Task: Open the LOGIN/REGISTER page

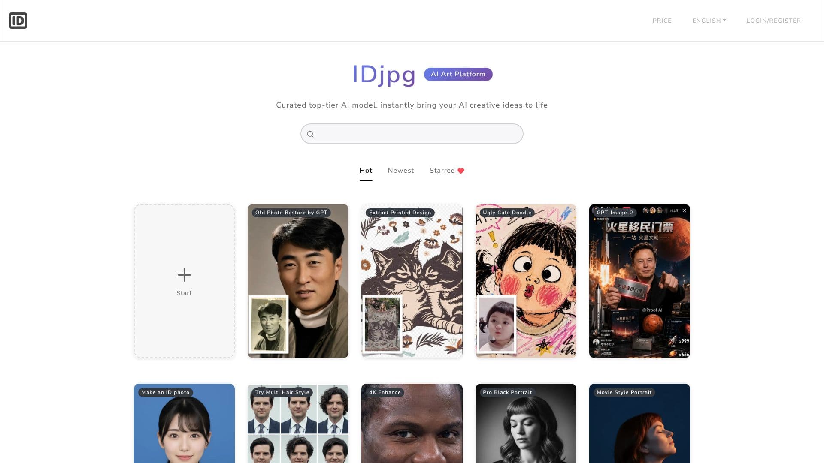Action: 773,21
